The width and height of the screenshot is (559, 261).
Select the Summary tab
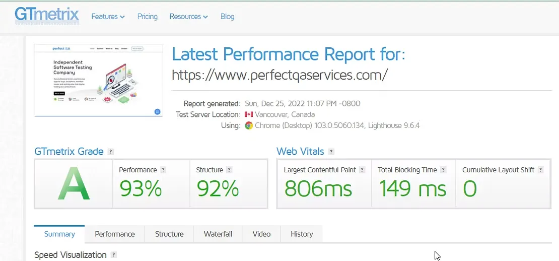(59, 234)
